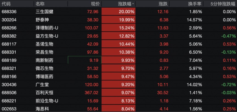Sort by the 代码 column header
This screenshot has height=112, width=237.
[x=6, y=4]
